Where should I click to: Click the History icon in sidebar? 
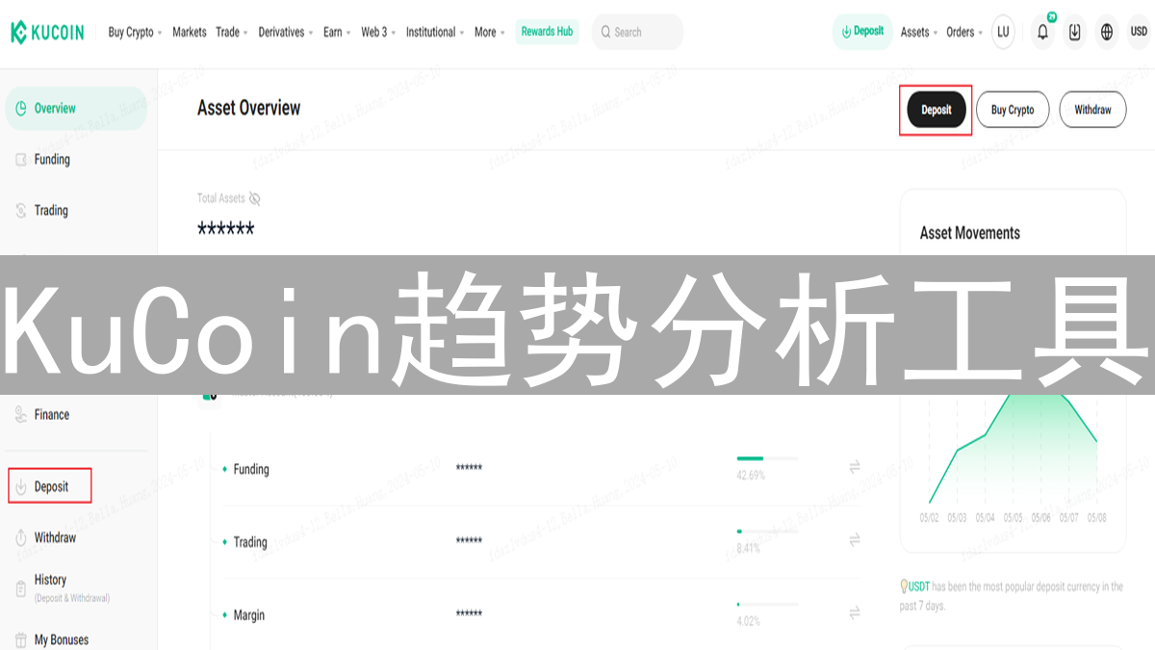coord(21,588)
